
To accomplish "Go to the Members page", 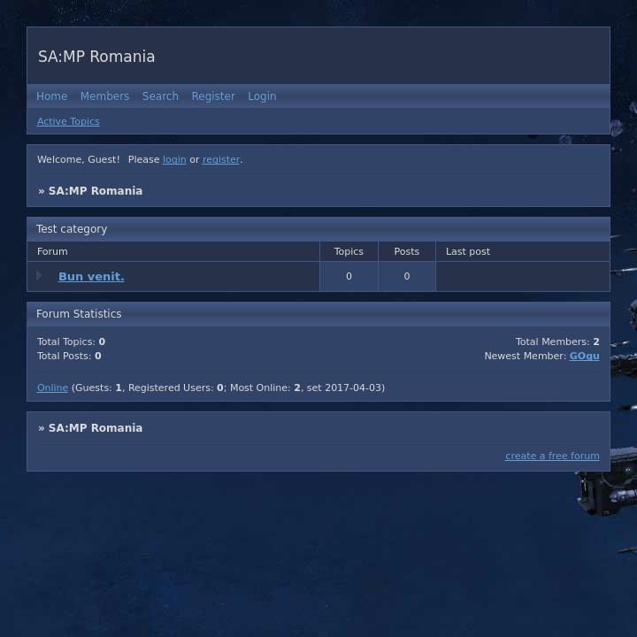I will click(104, 96).
